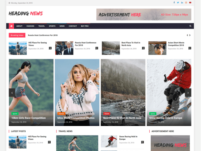
Task: Open the Travel menu item
Action: point(41,26)
